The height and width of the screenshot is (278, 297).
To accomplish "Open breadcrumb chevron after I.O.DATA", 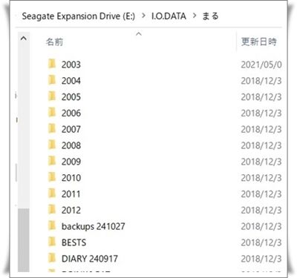I will (x=195, y=16).
